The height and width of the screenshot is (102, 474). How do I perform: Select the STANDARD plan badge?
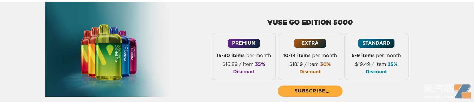376,43
